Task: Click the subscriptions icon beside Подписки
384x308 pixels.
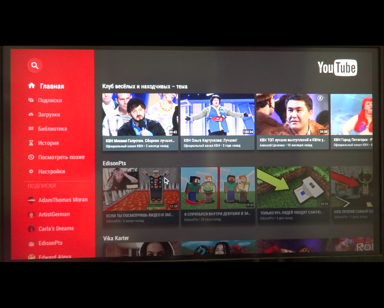Action: [31, 100]
